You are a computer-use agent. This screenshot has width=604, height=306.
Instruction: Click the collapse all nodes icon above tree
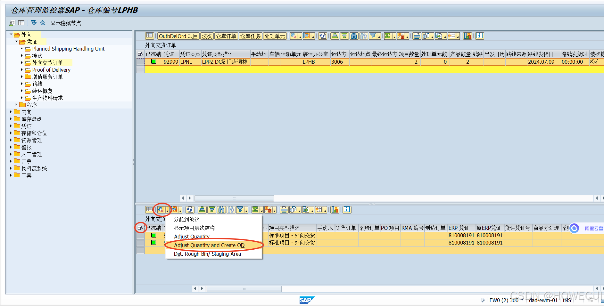[x=43, y=23]
